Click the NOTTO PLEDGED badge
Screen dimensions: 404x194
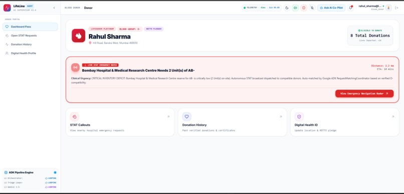(154, 29)
